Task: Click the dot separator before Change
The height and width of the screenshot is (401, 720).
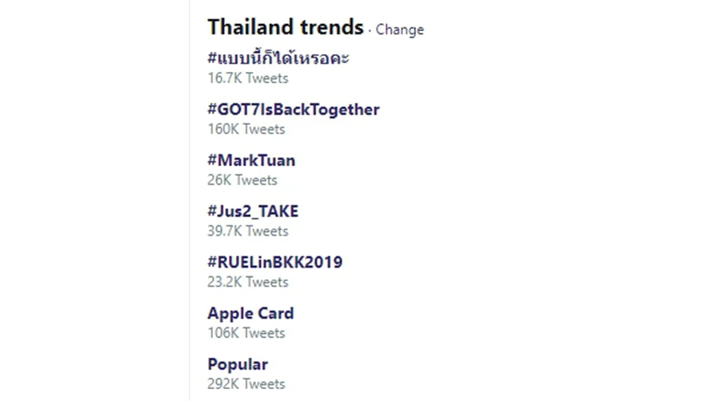Action: coord(370,31)
